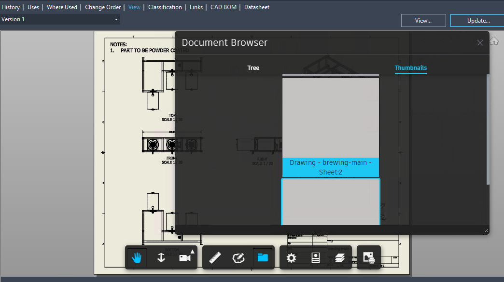Screen dimensions: 504x282
Task: Click the home icon above the dialog
Action: [x=494, y=41]
